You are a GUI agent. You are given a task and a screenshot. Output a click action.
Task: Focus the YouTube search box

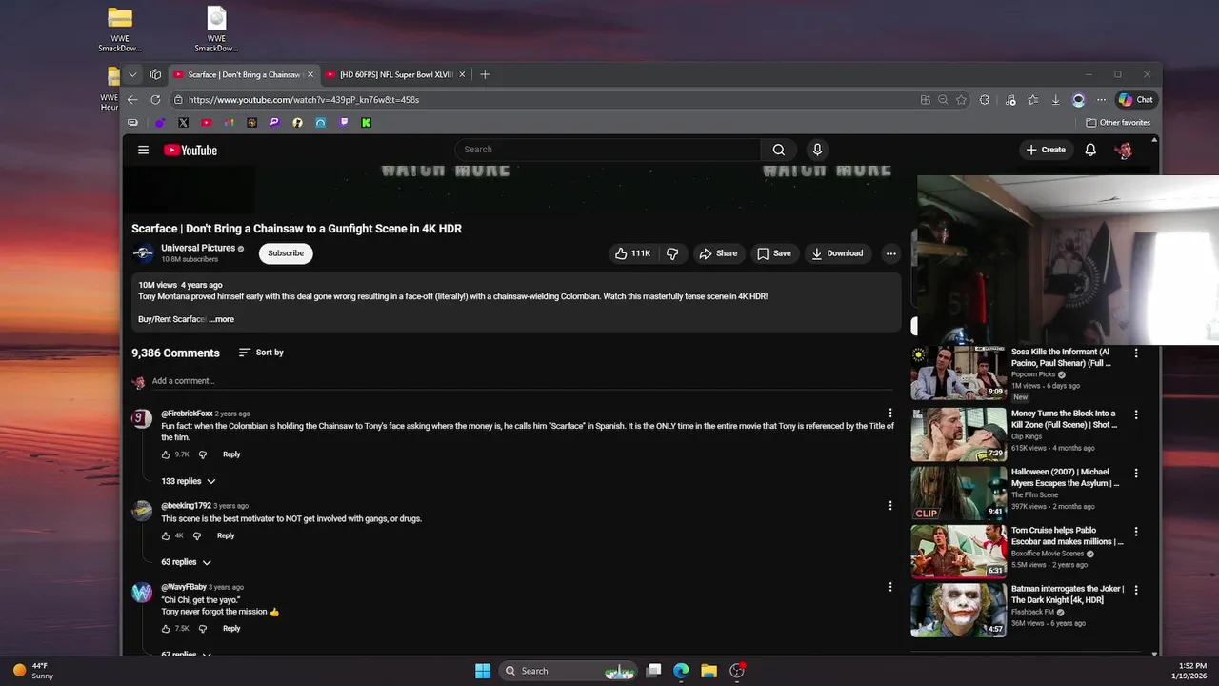coord(608,150)
